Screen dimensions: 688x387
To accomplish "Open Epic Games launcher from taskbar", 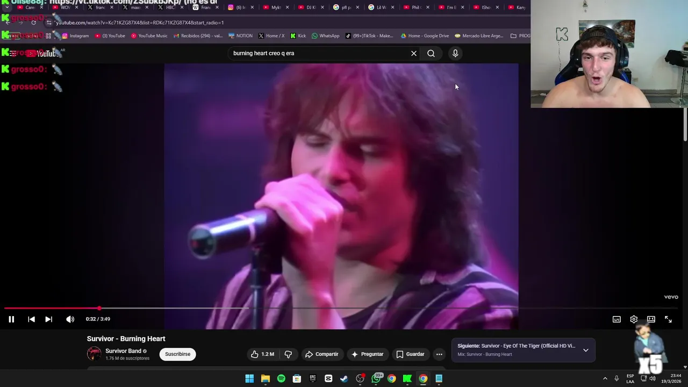I will pyautogui.click(x=313, y=378).
